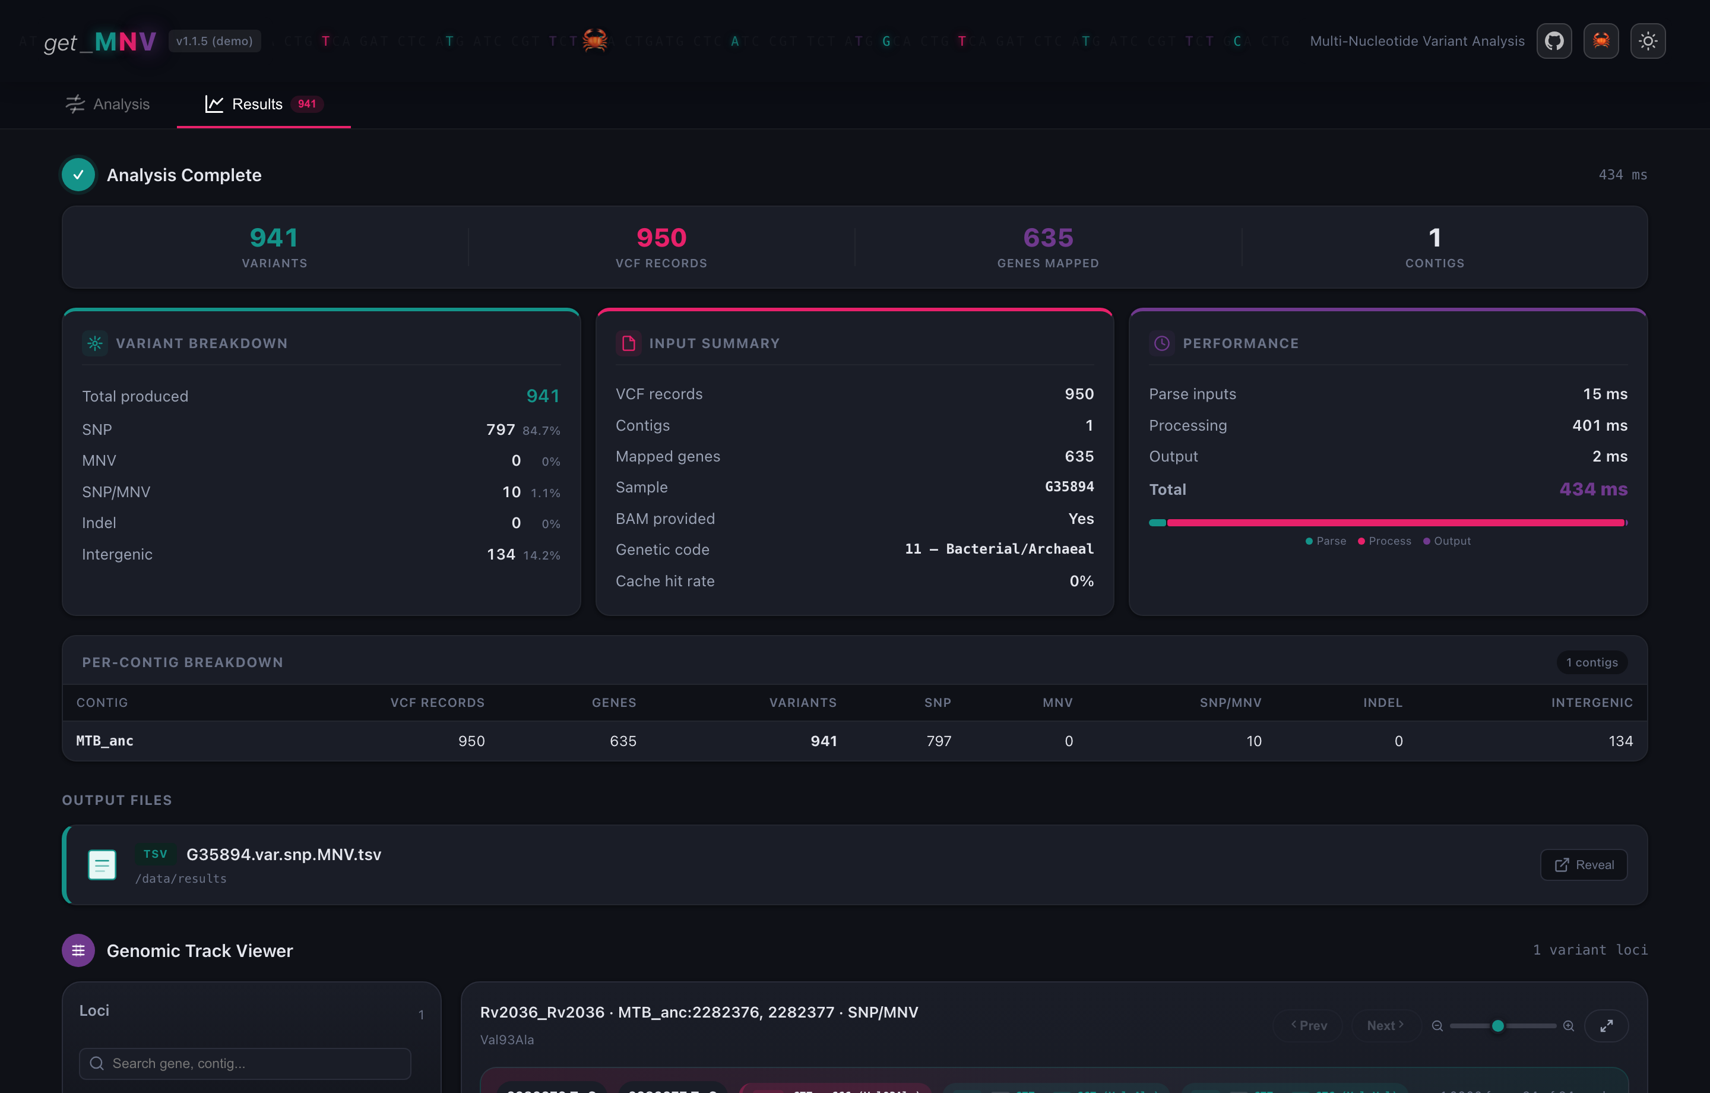Click the Parse legend dot
Viewport: 1710px width, 1093px height.
1309,542
